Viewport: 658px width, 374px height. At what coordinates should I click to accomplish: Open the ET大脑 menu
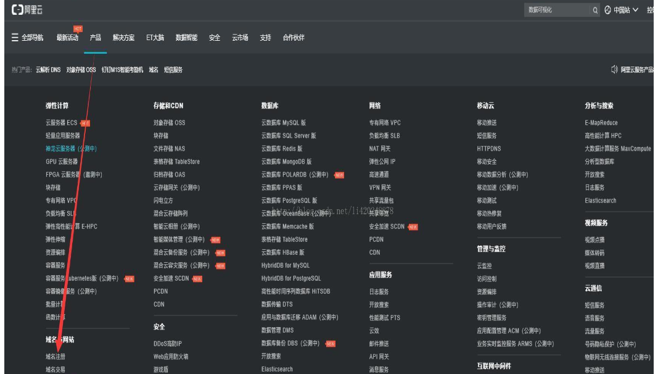coord(155,38)
